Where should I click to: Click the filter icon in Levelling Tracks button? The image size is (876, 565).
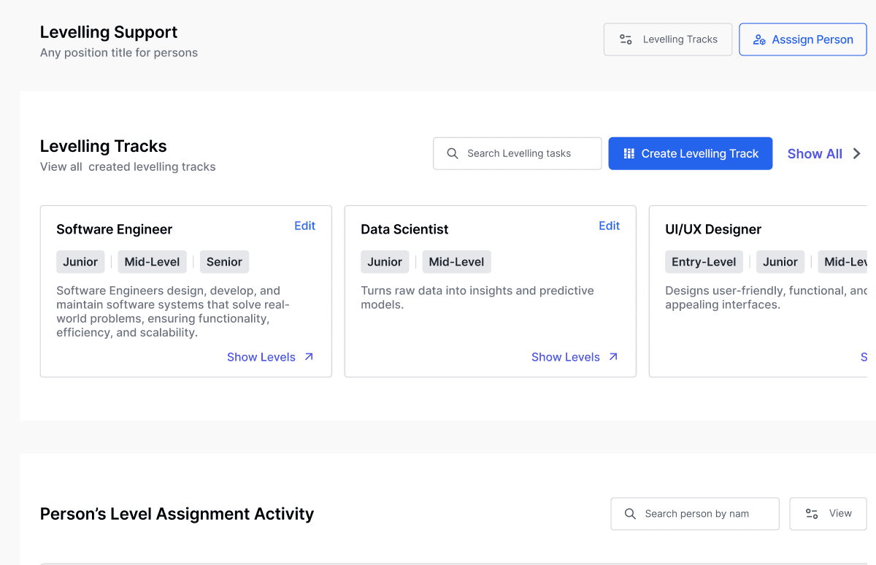click(x=626, y=39)
